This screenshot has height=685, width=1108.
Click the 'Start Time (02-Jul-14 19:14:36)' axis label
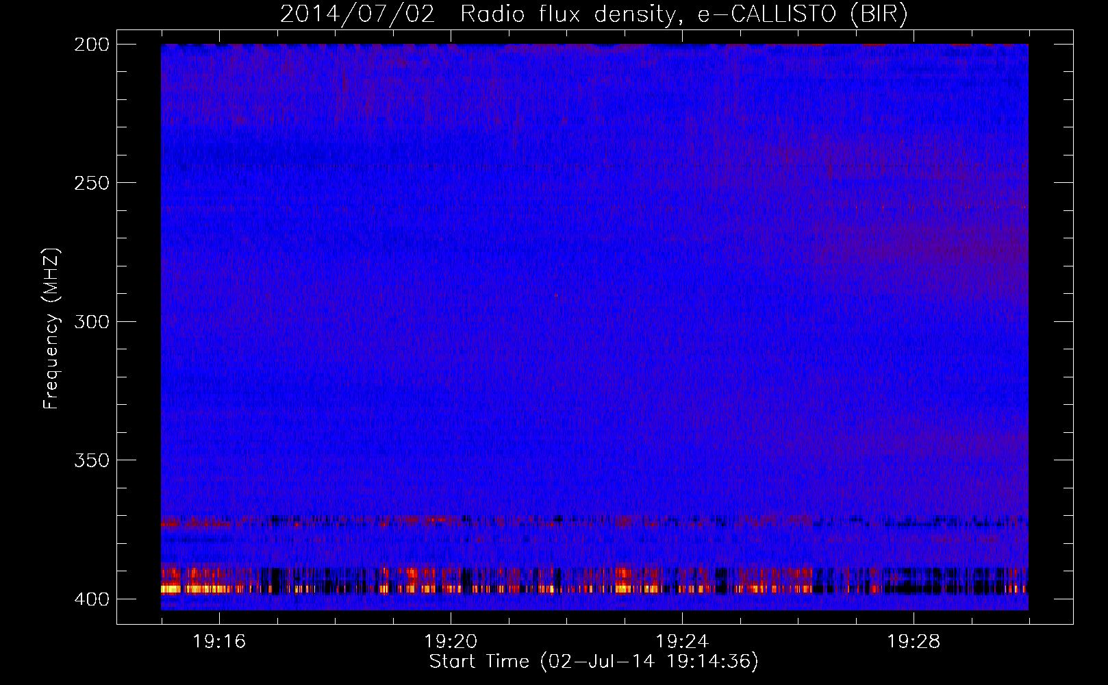point(594,662)
